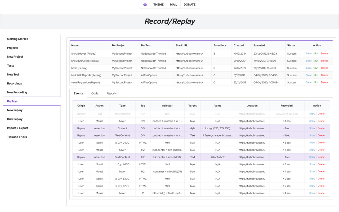Screen dimensions: 339x212
Task: Show the Browser onCompleted event
Action: pos(312,114)
